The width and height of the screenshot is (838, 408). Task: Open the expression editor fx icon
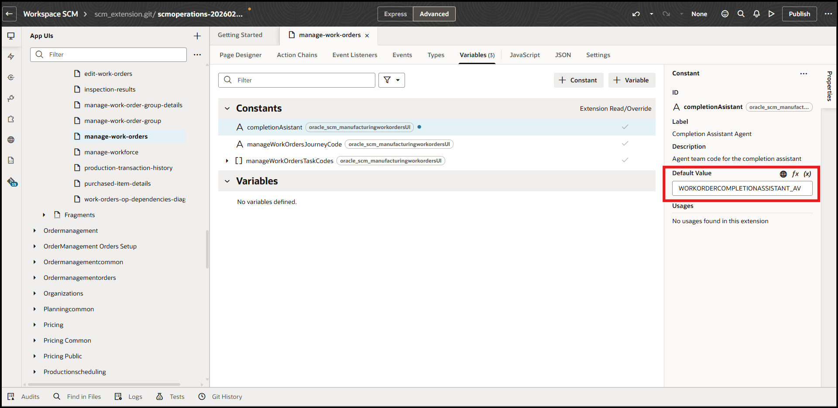tap(795, 174)
